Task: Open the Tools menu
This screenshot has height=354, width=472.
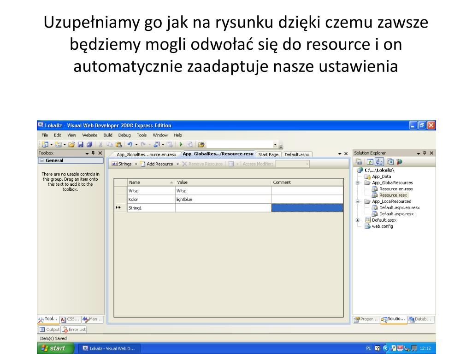Action: tap(142, 135)
